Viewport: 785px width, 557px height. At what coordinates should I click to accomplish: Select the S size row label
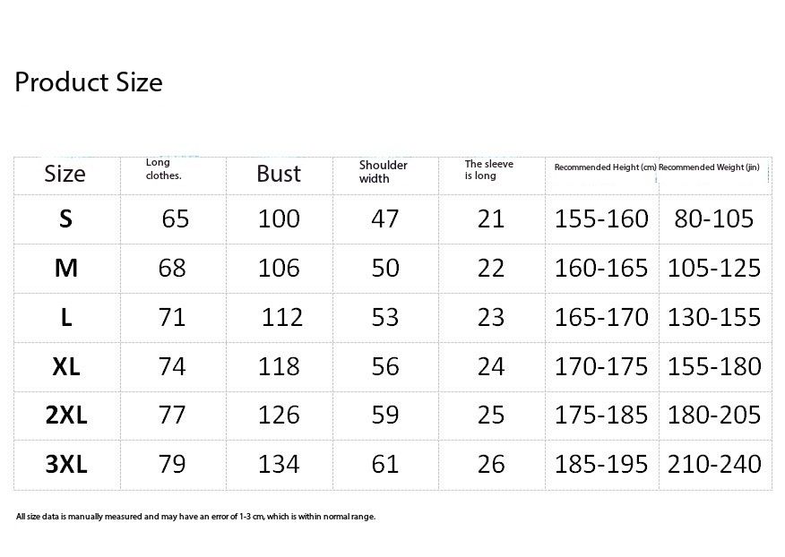pos(65,219)
